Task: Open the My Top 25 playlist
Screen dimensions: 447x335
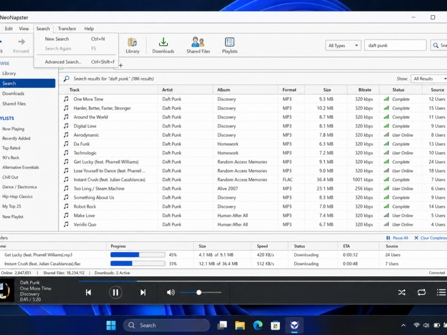Action: (x=12, y=206)
